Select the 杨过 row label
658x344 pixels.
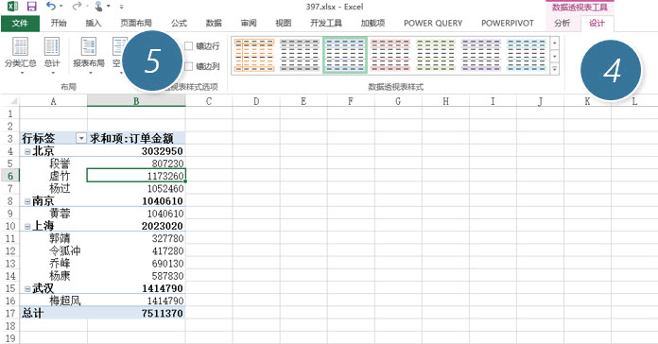60,188
